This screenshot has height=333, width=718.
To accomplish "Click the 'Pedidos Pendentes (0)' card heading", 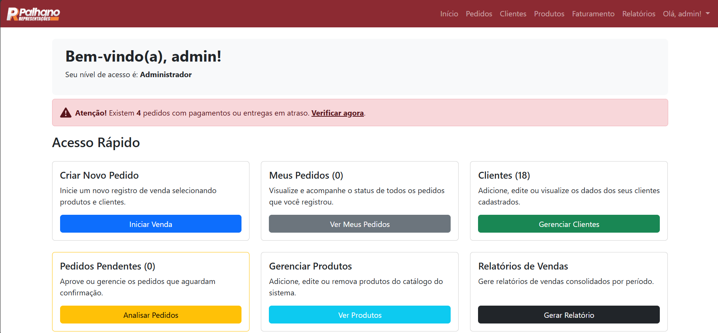I will 108,266.
